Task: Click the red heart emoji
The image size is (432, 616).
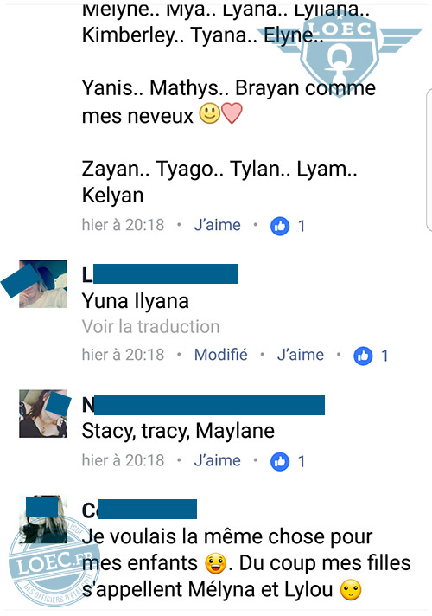Action: 232,113
